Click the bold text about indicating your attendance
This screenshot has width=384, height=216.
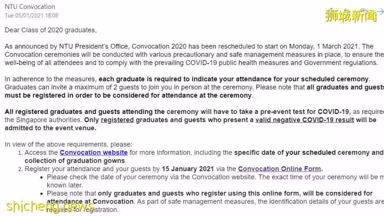(234, 79)
